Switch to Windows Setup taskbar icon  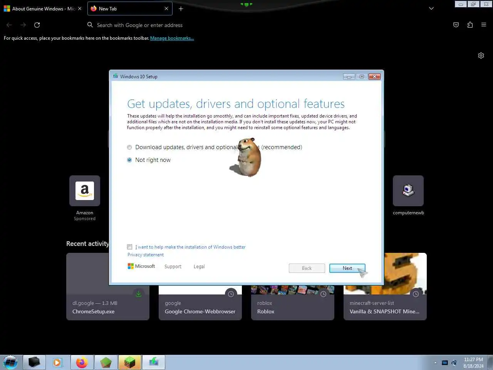pos(153,362)
